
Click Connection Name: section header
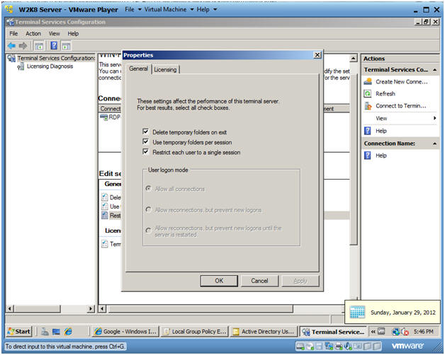coord(400,144)
